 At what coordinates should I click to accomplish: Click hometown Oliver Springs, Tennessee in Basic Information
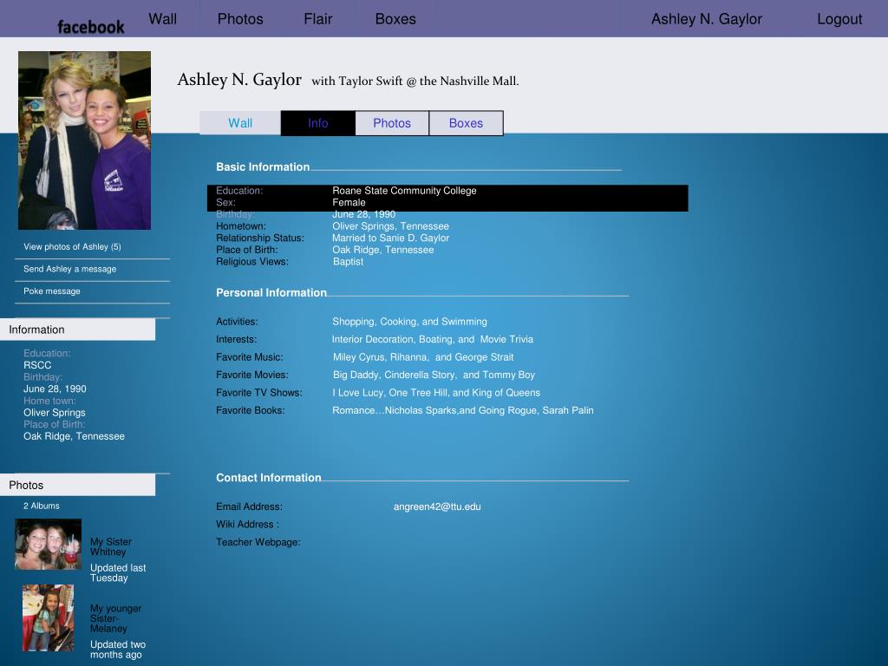[390, 226]
